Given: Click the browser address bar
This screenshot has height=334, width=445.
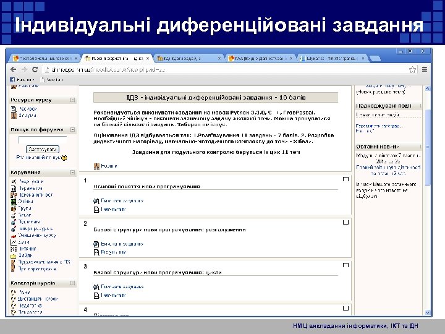Looking at the screenshot, I should click(226, 69).
